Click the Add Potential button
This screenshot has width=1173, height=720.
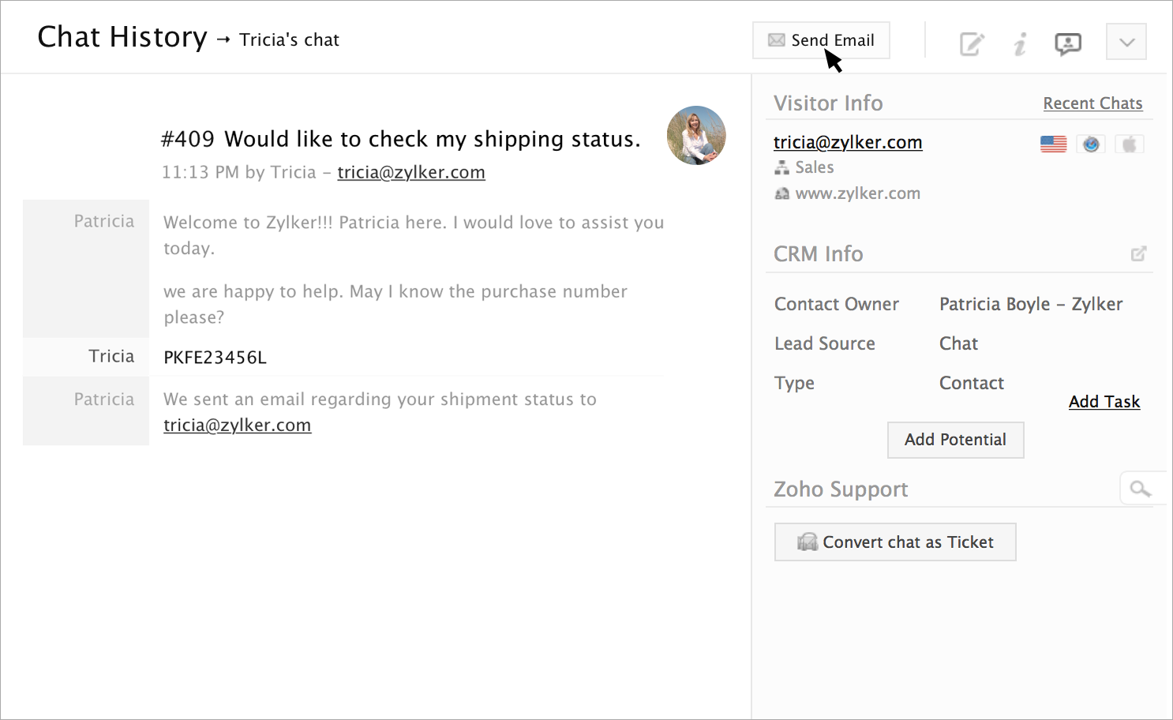coord(955,440)
